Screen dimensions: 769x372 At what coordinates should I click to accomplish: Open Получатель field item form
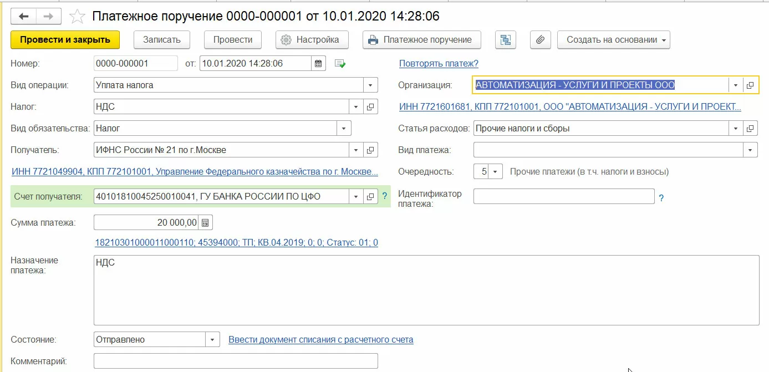coord(371,150)
